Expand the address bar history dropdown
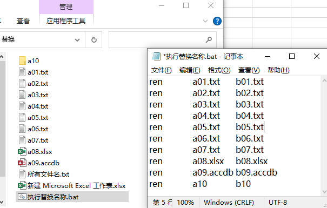The height and width of the screenshot is (208, 327). click(x=77, y=40)
